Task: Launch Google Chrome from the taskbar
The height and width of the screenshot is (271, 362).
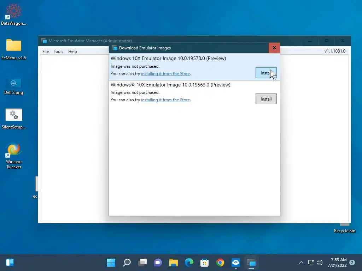Action: click(x=220, y=263)
